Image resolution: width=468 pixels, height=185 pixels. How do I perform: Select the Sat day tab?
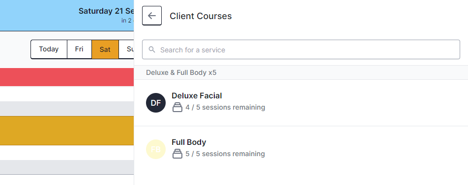105,49
